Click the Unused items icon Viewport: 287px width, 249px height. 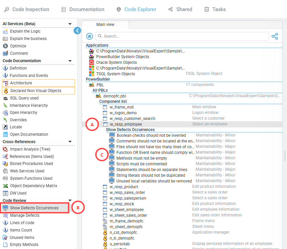coord(5,238)
